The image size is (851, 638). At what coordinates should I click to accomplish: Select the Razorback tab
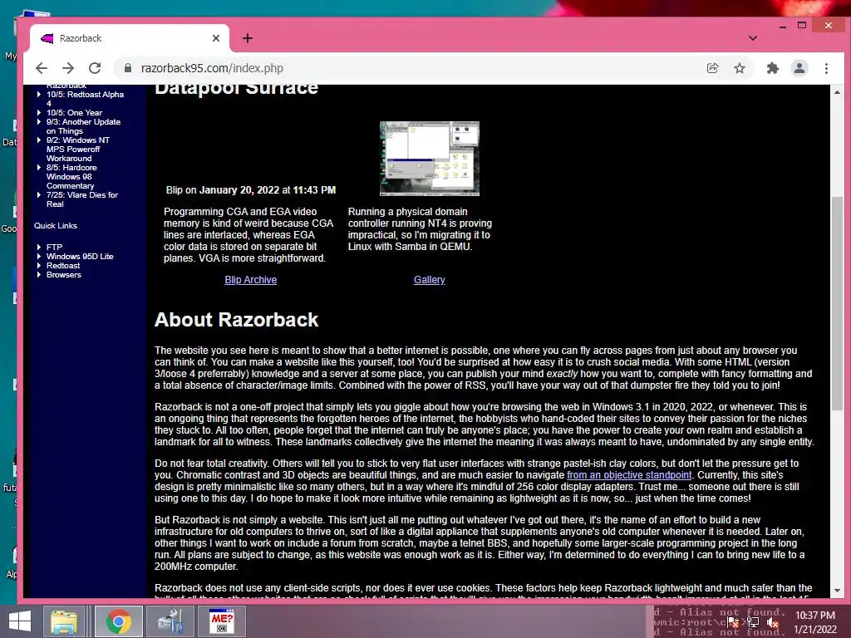coord(130,38)
